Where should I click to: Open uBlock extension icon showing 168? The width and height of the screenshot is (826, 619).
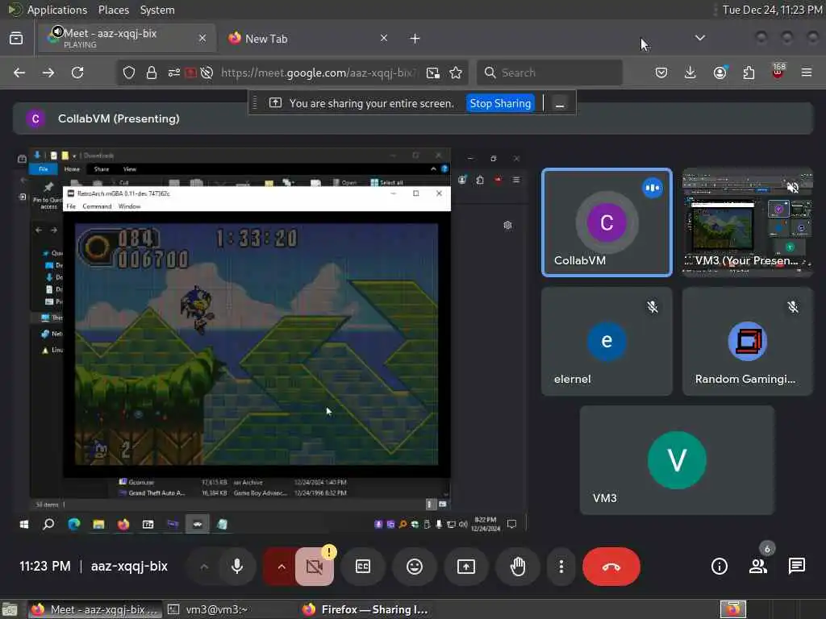(x=778, y=72)
